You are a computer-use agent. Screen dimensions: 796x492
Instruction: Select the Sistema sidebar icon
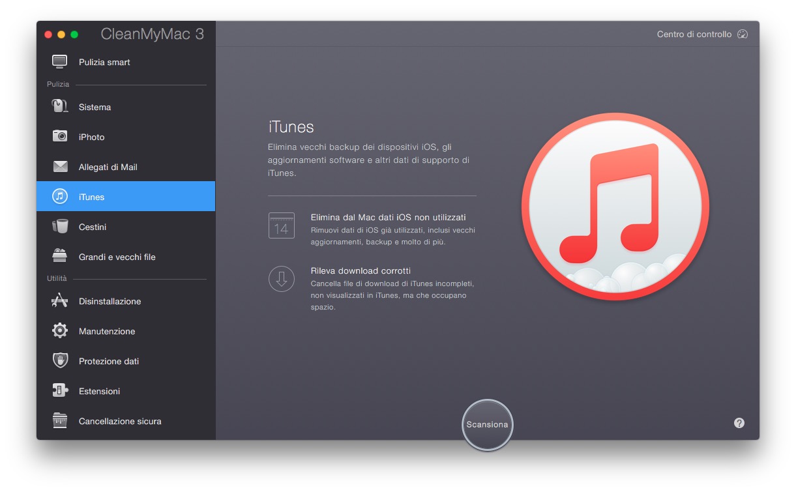60,106
